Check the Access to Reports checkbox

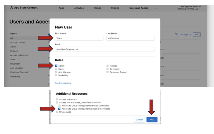(57, 99)
